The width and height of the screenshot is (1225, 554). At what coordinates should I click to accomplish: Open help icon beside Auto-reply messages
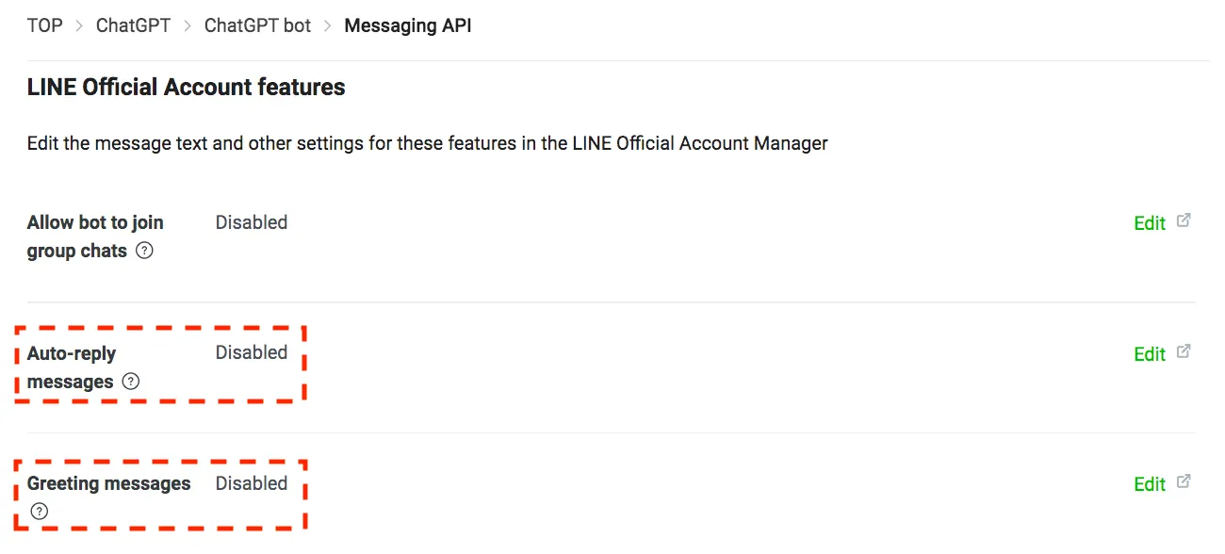(x=131, y=382)
